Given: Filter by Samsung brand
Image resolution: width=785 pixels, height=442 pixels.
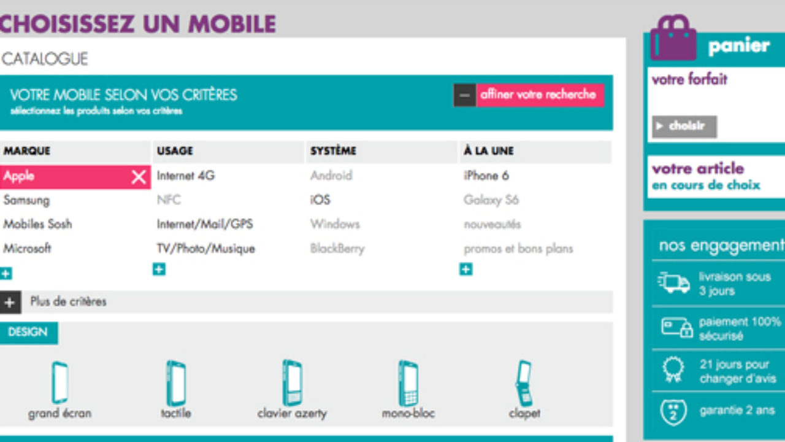Looking at the screenshot, I should pyautogui.click(x=26, y=200).
